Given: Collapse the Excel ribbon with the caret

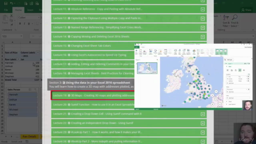Looking at the screenshot, I should point(253,30).
